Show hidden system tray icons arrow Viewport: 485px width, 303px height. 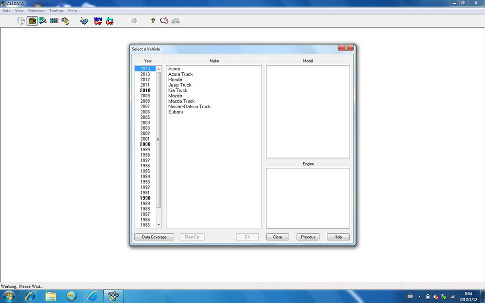(420, 297)
